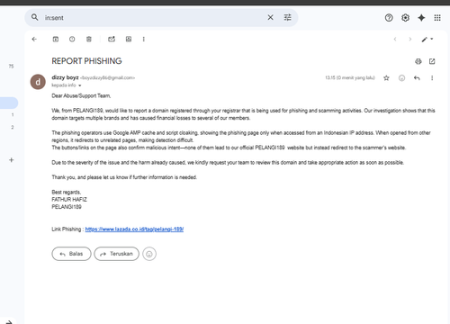Click the reply arrow in the message header
The image size is (450, 324).
(417, 78)
